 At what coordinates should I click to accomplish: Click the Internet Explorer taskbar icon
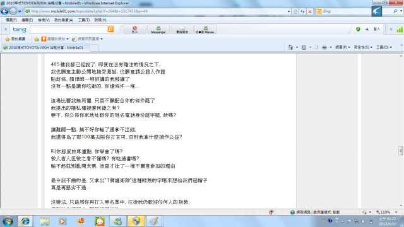pyautogui.click(x=25, y=221)
